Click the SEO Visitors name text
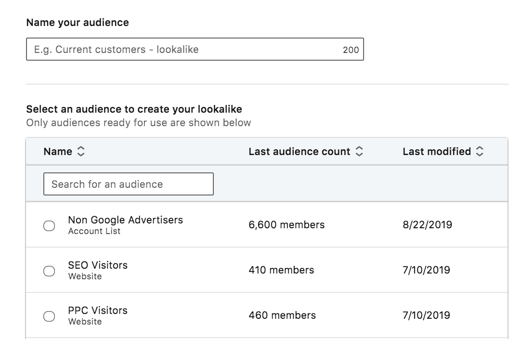 click(98, 265)
